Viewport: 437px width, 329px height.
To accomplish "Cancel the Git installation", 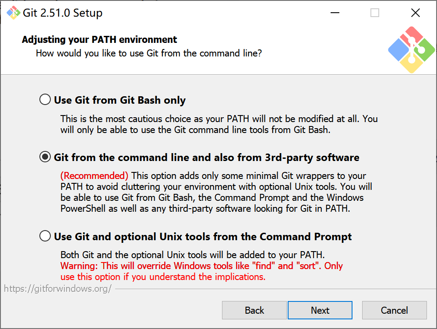I will tap(394, 310).
